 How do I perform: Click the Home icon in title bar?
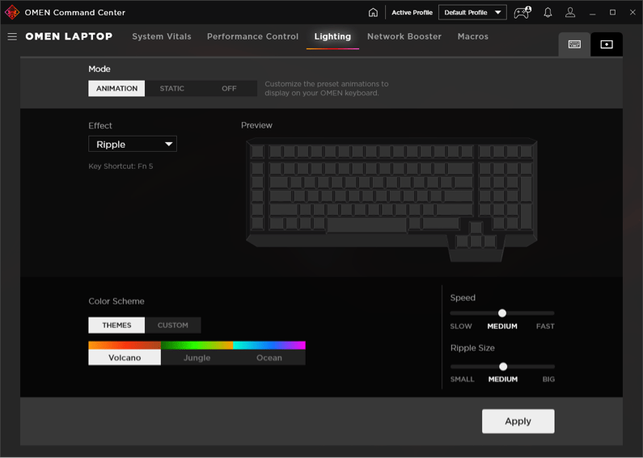coord(373,13)
